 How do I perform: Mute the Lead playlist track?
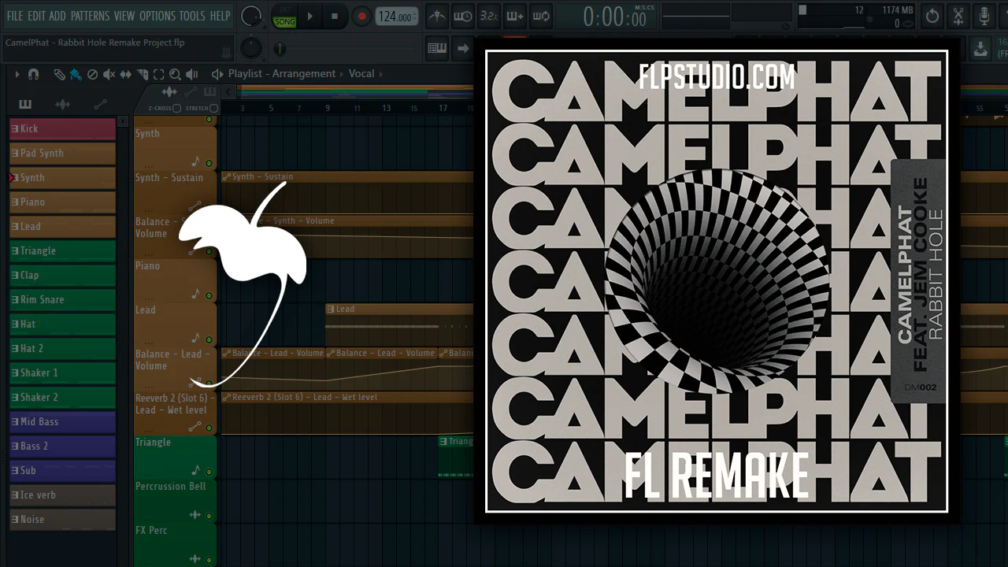209,340
